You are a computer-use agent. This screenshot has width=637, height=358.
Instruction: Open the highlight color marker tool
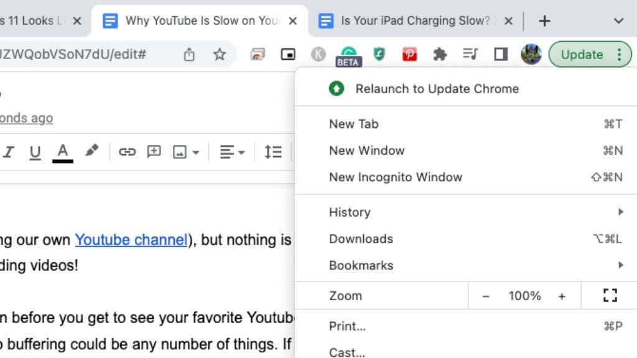[92, 150]
